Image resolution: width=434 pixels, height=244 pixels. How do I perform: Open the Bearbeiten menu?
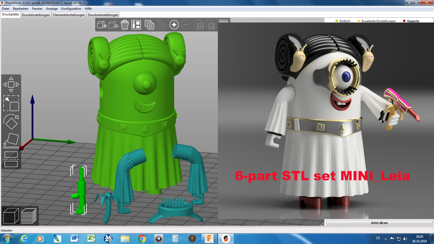click(21, 9)
